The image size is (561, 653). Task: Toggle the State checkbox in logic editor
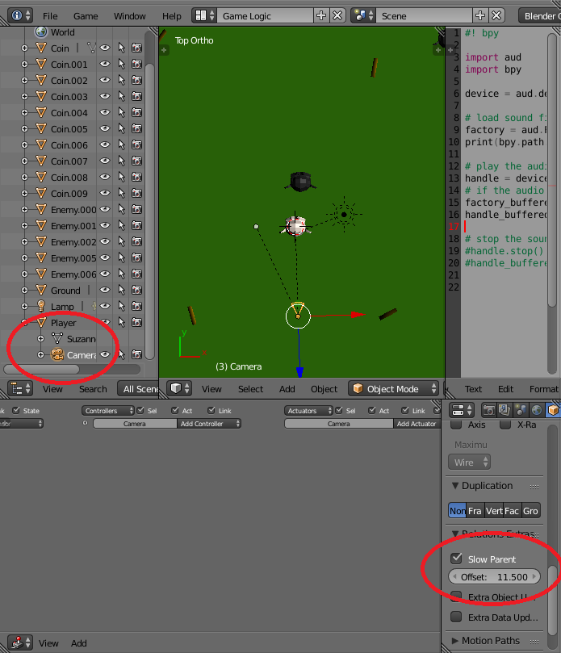[16, 410]
